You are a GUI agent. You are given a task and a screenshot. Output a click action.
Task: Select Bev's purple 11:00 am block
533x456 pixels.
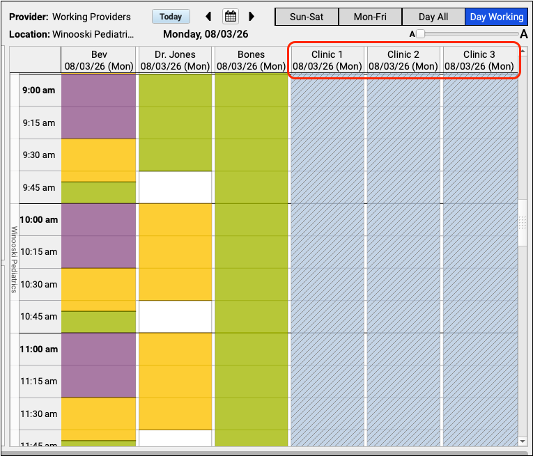pos(98,365)
